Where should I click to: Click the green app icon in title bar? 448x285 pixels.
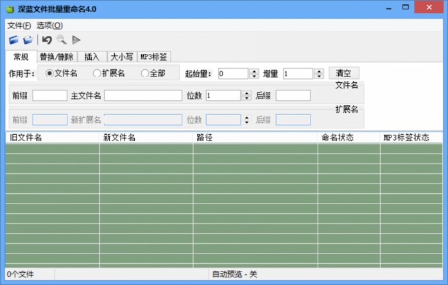point(10,10)
